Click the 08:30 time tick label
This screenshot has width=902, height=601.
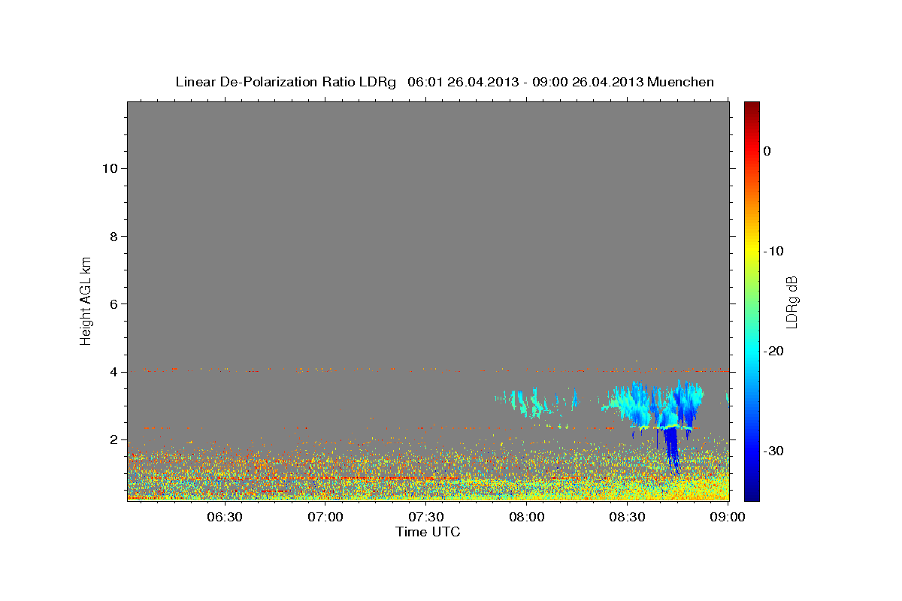point(627,518)
